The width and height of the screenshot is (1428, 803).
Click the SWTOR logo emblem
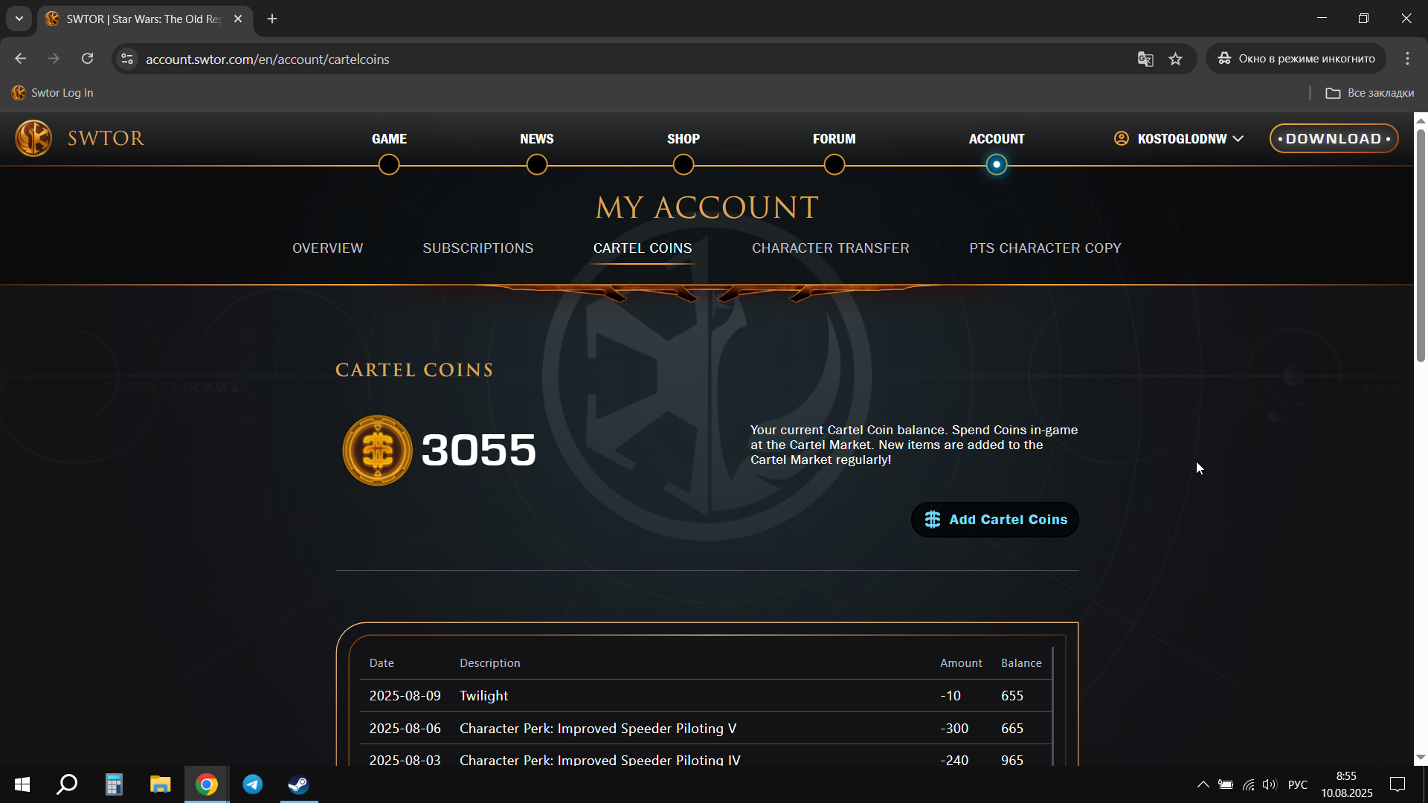point(33,138)
